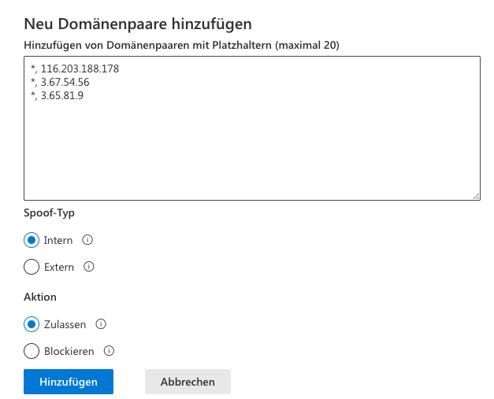Click the 'Zulassen' label text
The image size is (494, 399).
coord(65,323)
